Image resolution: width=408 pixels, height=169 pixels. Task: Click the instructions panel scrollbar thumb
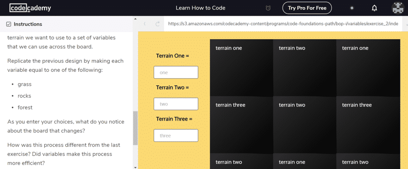pyautogui.click(x=135, y=128)
